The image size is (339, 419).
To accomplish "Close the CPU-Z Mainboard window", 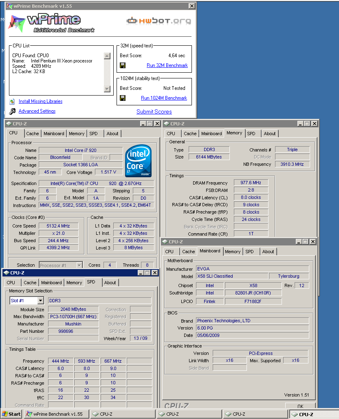I will coord(313,242).
